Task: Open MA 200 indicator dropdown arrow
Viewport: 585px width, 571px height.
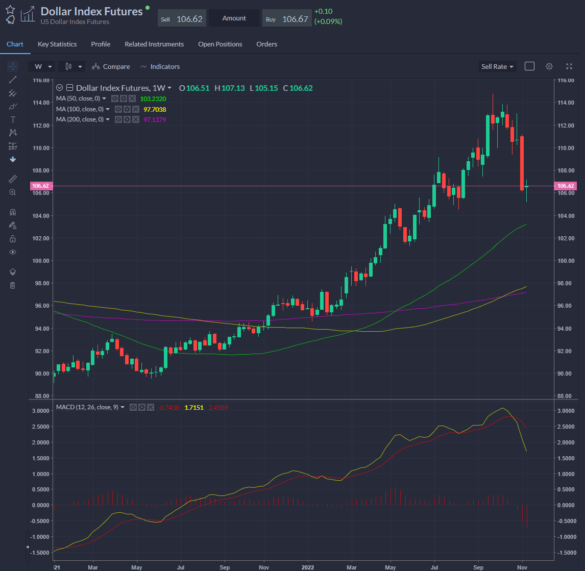Action: [108, 119]
